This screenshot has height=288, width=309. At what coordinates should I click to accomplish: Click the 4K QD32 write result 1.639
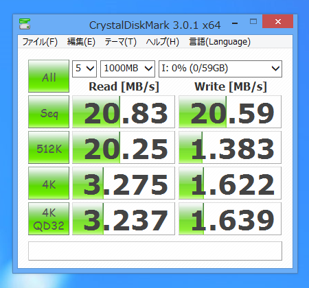pos(230,219)
